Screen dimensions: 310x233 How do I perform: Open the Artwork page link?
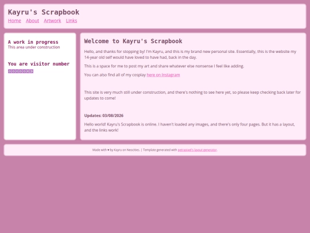pos(52,21)
